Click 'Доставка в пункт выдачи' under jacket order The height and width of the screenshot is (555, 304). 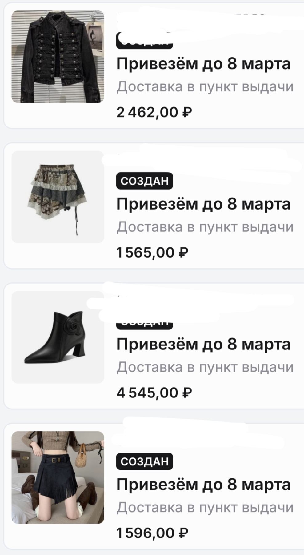(x=205, y=87)
